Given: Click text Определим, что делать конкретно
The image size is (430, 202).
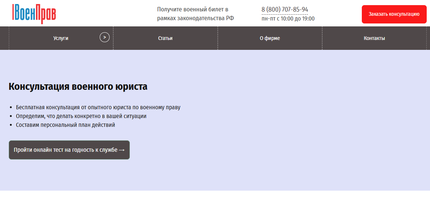Looking at the screenshot, I should (59, 116).
